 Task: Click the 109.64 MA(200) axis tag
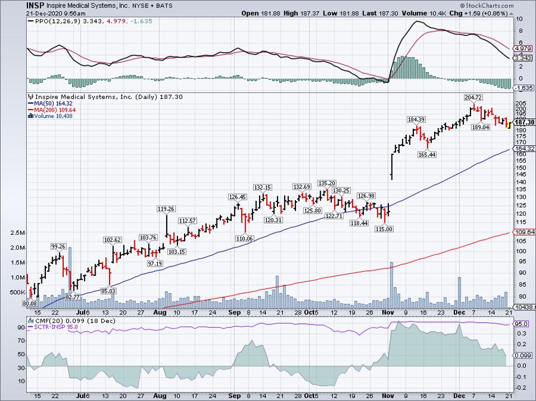[524, 232]
